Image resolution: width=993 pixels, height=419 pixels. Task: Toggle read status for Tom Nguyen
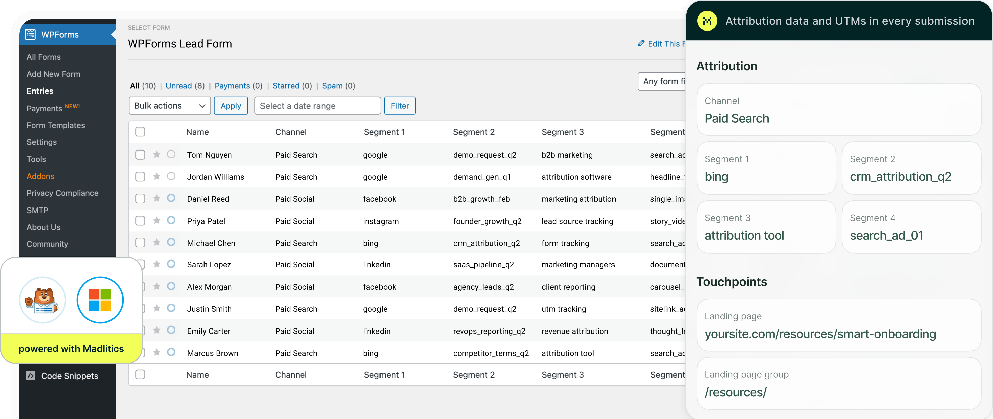[x=171, y=154]
